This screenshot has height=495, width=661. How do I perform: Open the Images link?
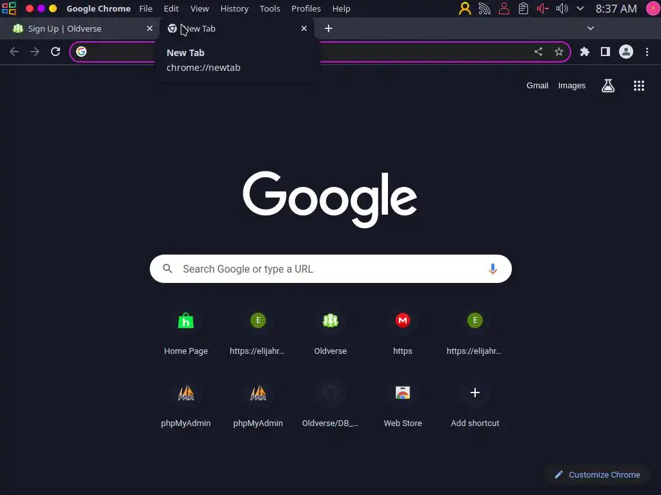point(572,86)
